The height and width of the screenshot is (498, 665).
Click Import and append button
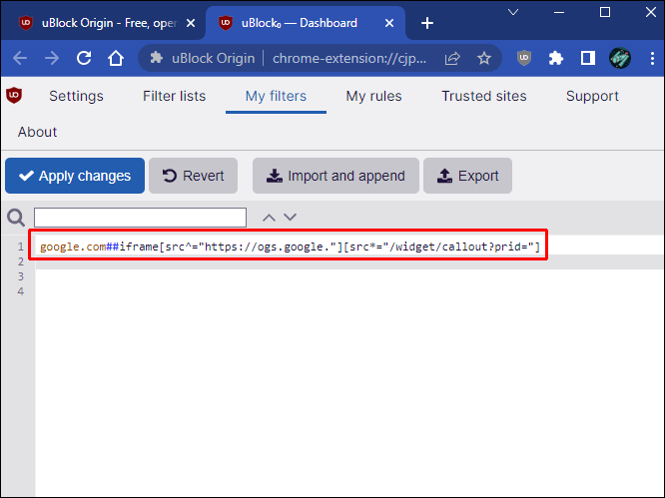(x=335, y=176)
